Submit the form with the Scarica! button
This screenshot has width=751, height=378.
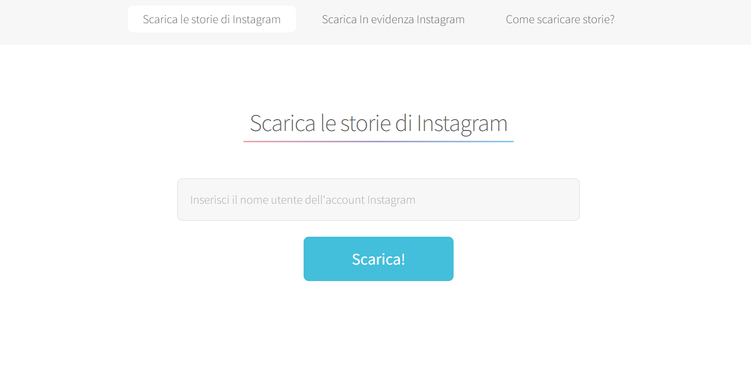378,259
